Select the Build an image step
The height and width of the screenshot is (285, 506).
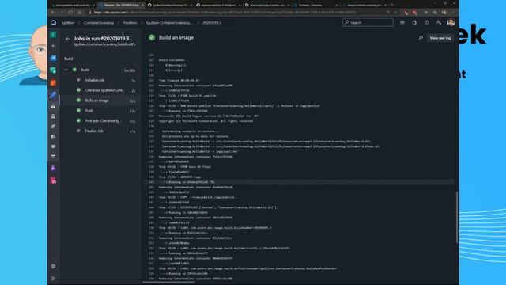tap(100, 101)
